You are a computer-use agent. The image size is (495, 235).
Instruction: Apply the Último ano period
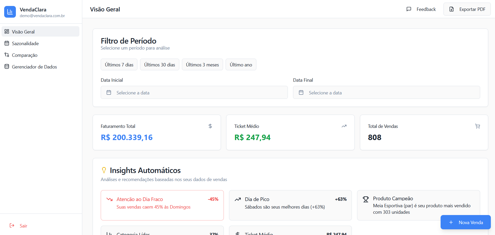(241, 65)
